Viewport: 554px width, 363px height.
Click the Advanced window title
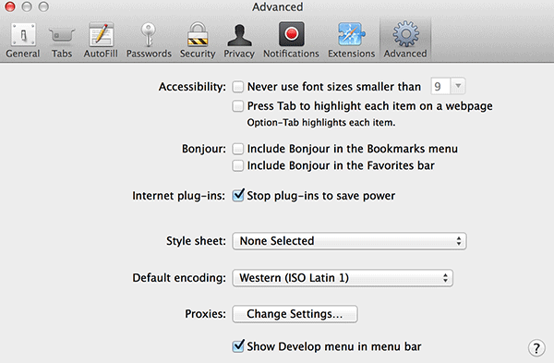coord(277,7)
